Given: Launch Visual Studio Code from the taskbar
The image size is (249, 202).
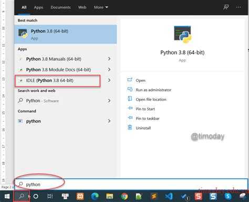Looking at the screenshot, I should point(169,196).
